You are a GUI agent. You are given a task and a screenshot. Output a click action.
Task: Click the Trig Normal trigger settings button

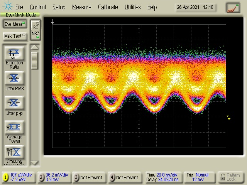pos(198,177)
